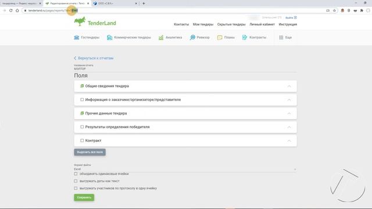Open Скрытые тендеры menu item
Viewport: 372px width, 209px height.
coord(231,24)
